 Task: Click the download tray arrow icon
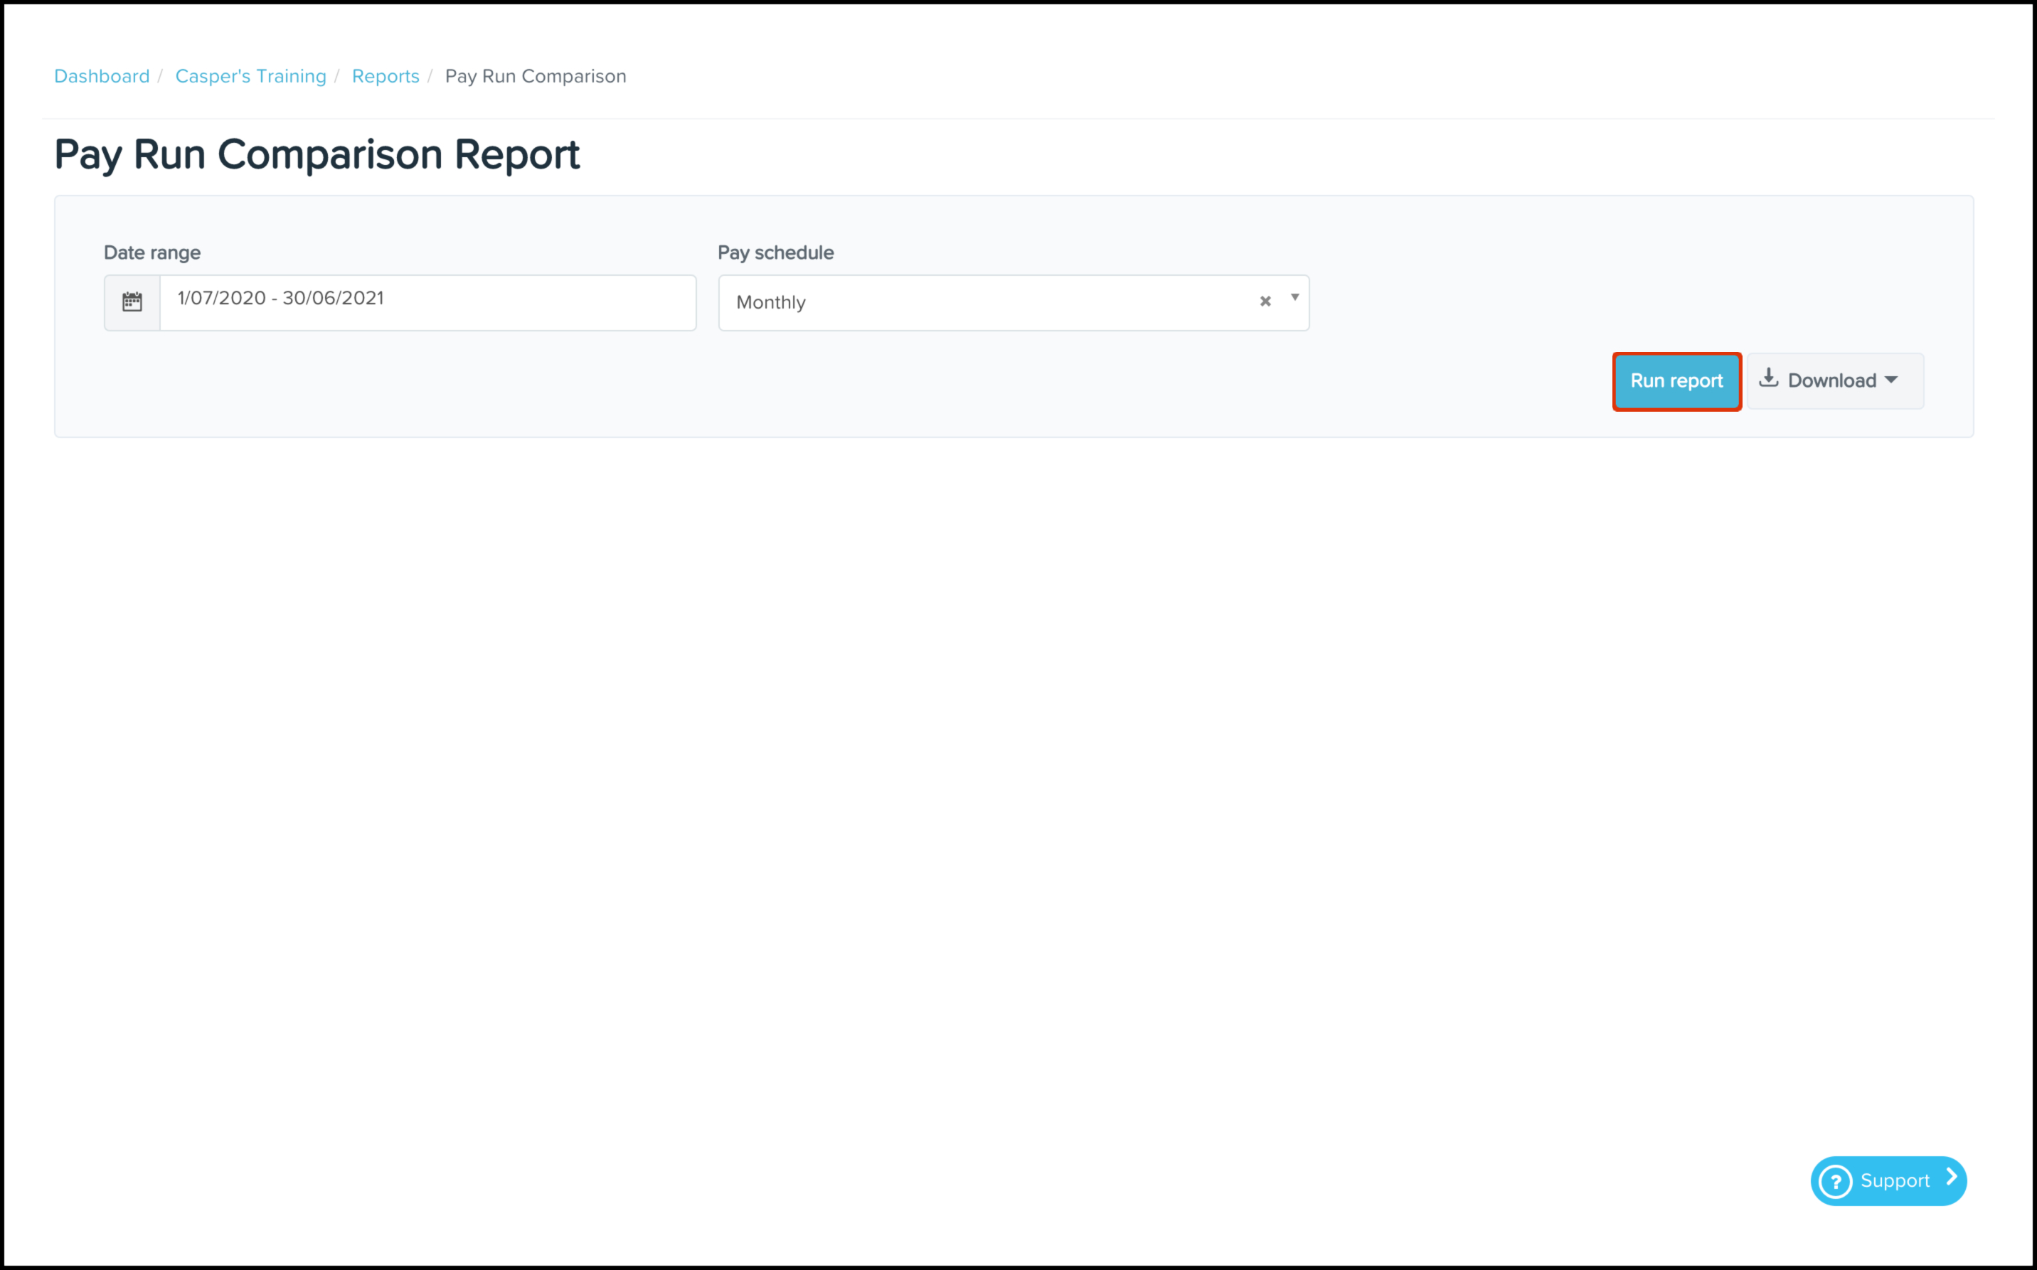coord(1768,378)
